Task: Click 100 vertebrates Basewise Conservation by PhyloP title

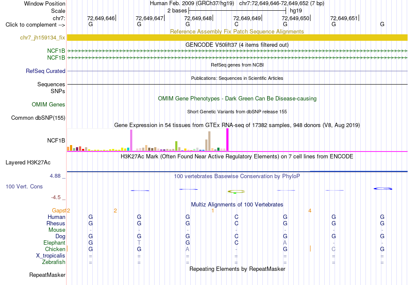Action: pyautogui.click(x=237, y=176)
